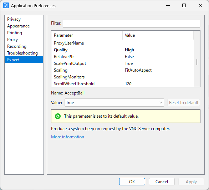Click the default value notice text

point(101,116)
